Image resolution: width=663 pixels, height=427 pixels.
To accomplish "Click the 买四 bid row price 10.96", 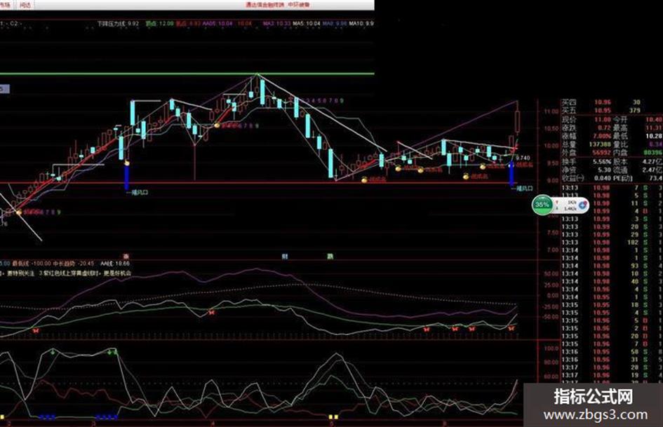I will pos(602,102).
